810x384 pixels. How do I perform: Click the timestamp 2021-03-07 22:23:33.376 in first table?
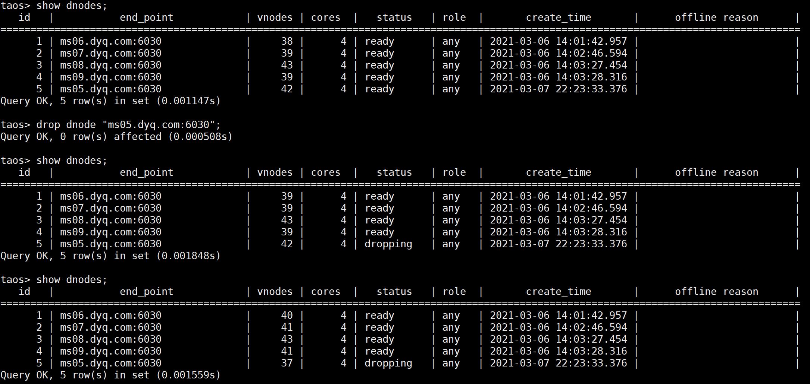pos(558,89)
